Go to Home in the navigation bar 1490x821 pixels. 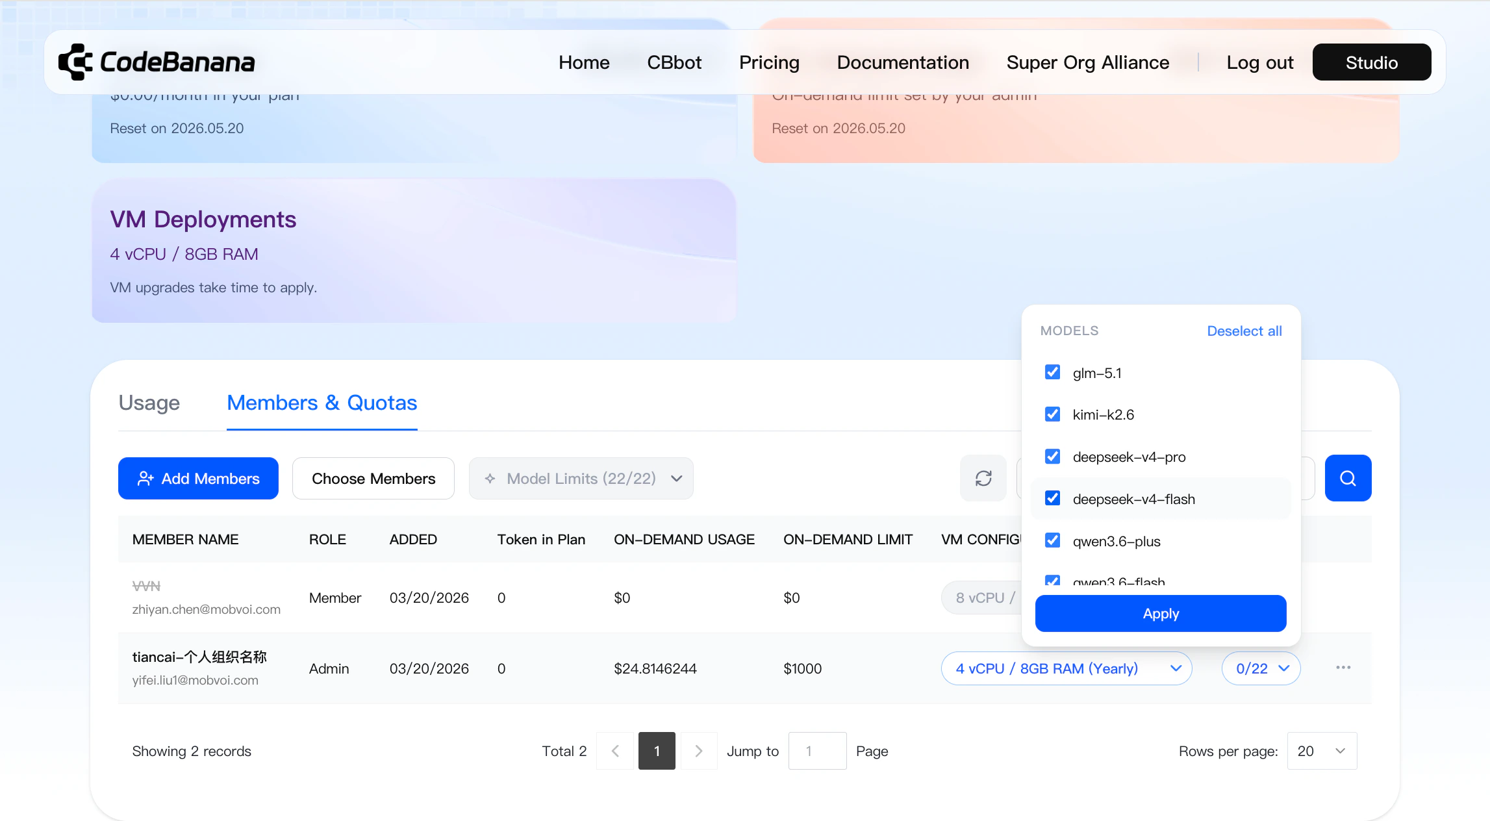[584, 62]
